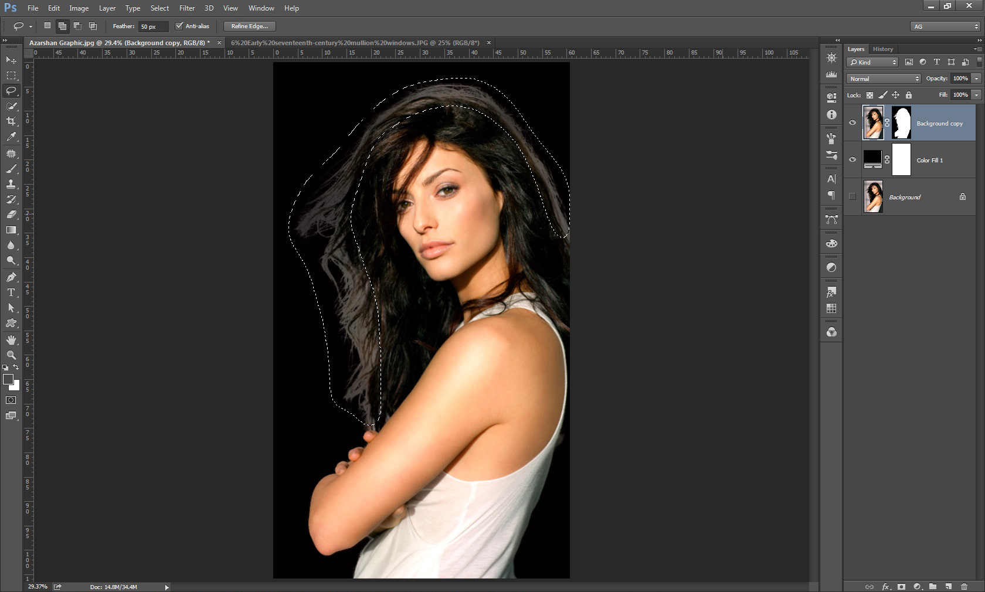985x592 pixels.
Task: Click the delete layer trash icon
Action: coord(964,586)
